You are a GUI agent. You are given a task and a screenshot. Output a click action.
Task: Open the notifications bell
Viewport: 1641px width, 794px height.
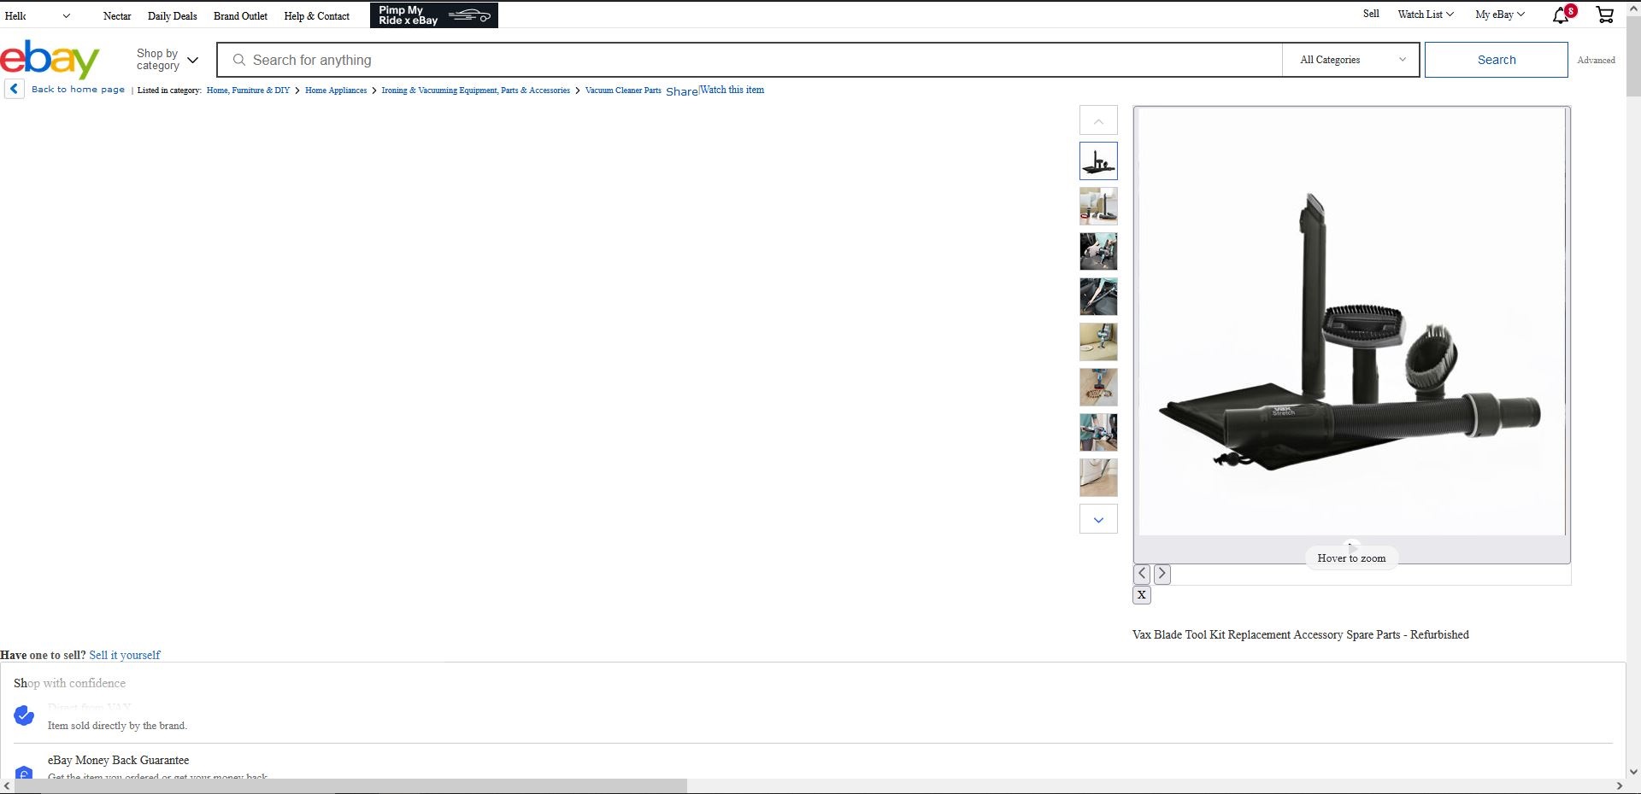(x=1559, y=15)
